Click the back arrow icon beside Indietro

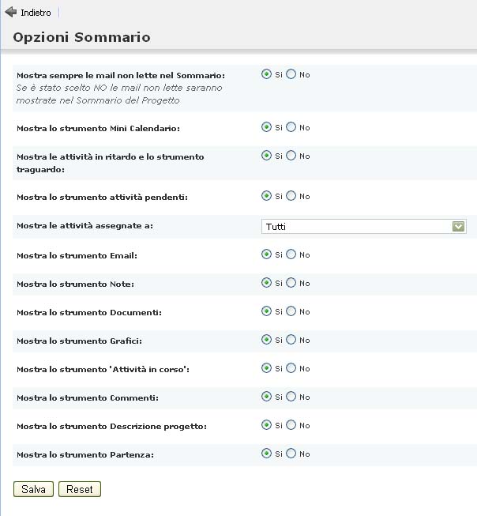pyautogui.click(x=10, y=13)
